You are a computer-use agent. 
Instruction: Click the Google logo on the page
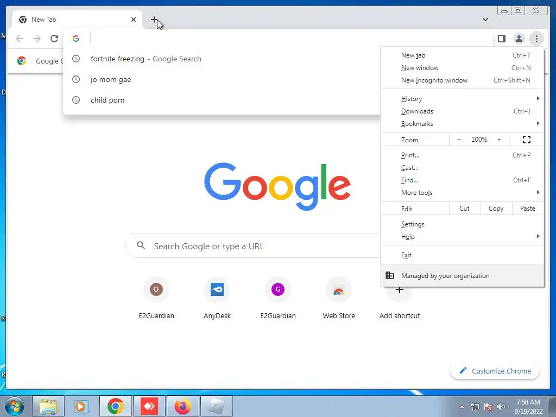(277, 186)
